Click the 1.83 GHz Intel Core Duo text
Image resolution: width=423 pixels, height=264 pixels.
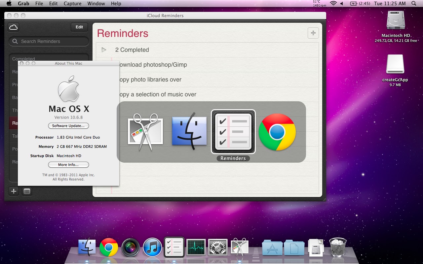[78, 137]
